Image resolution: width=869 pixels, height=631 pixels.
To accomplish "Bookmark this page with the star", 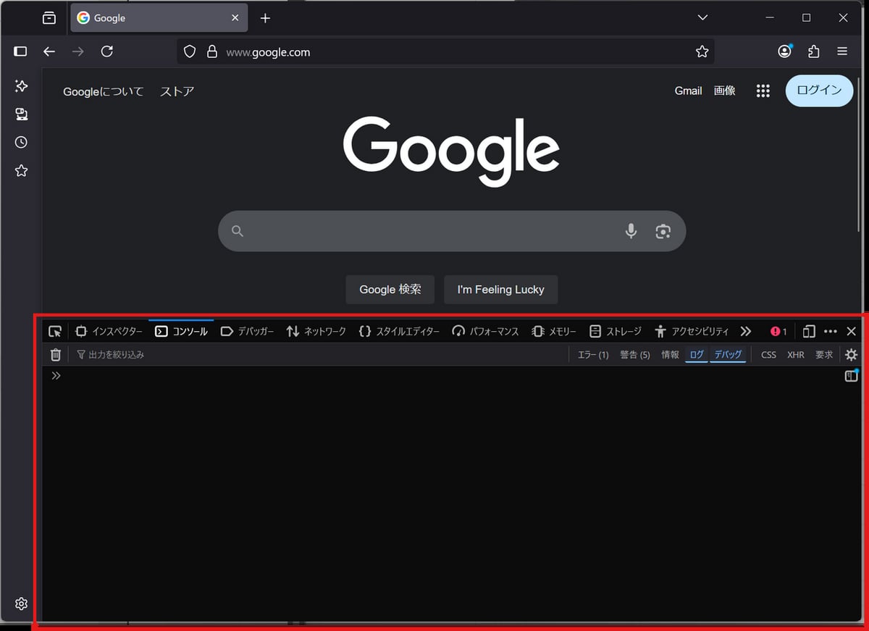I will coord(702,51).
